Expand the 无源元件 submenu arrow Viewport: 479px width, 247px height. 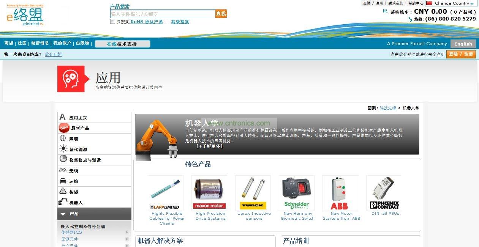pos(127,239)
